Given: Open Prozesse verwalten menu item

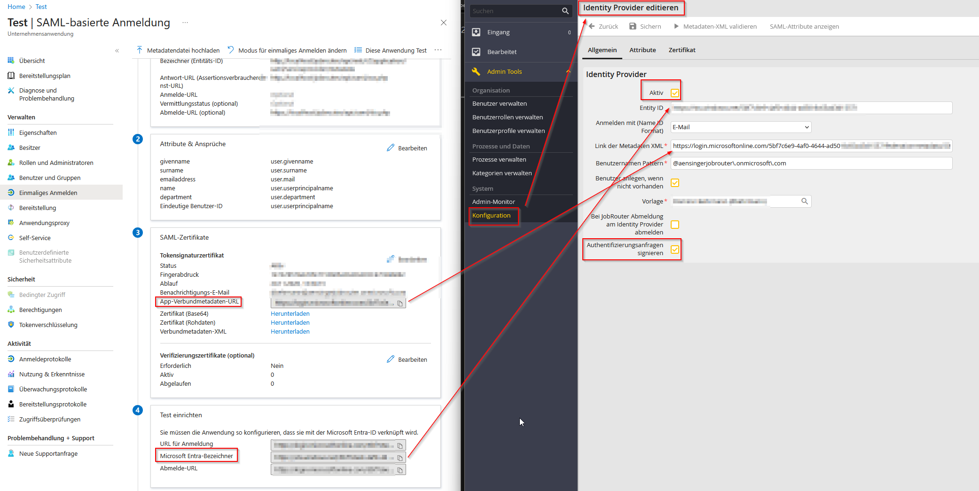Looking at the screenshot, I should pos(499,160).
